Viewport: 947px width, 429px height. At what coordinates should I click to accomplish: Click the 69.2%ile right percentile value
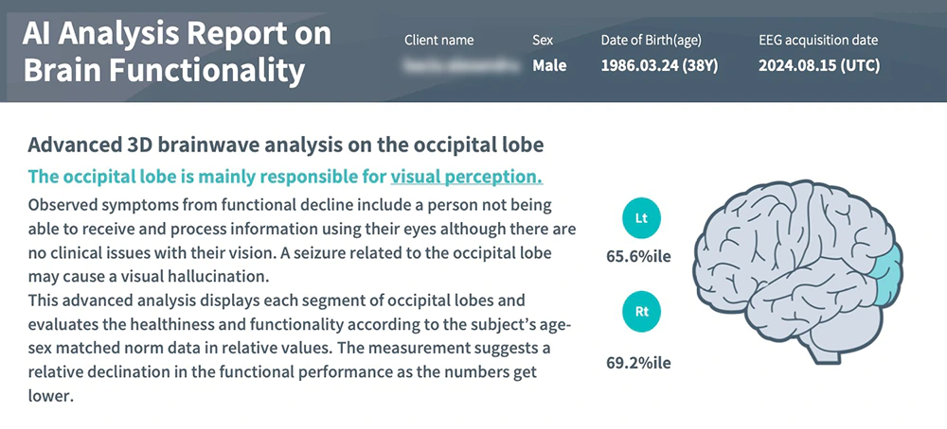(640, 361)
